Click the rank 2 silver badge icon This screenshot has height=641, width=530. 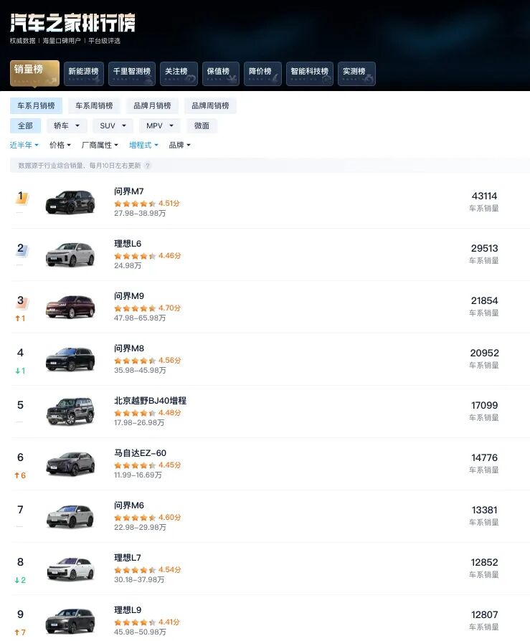(x=22, y=250)
